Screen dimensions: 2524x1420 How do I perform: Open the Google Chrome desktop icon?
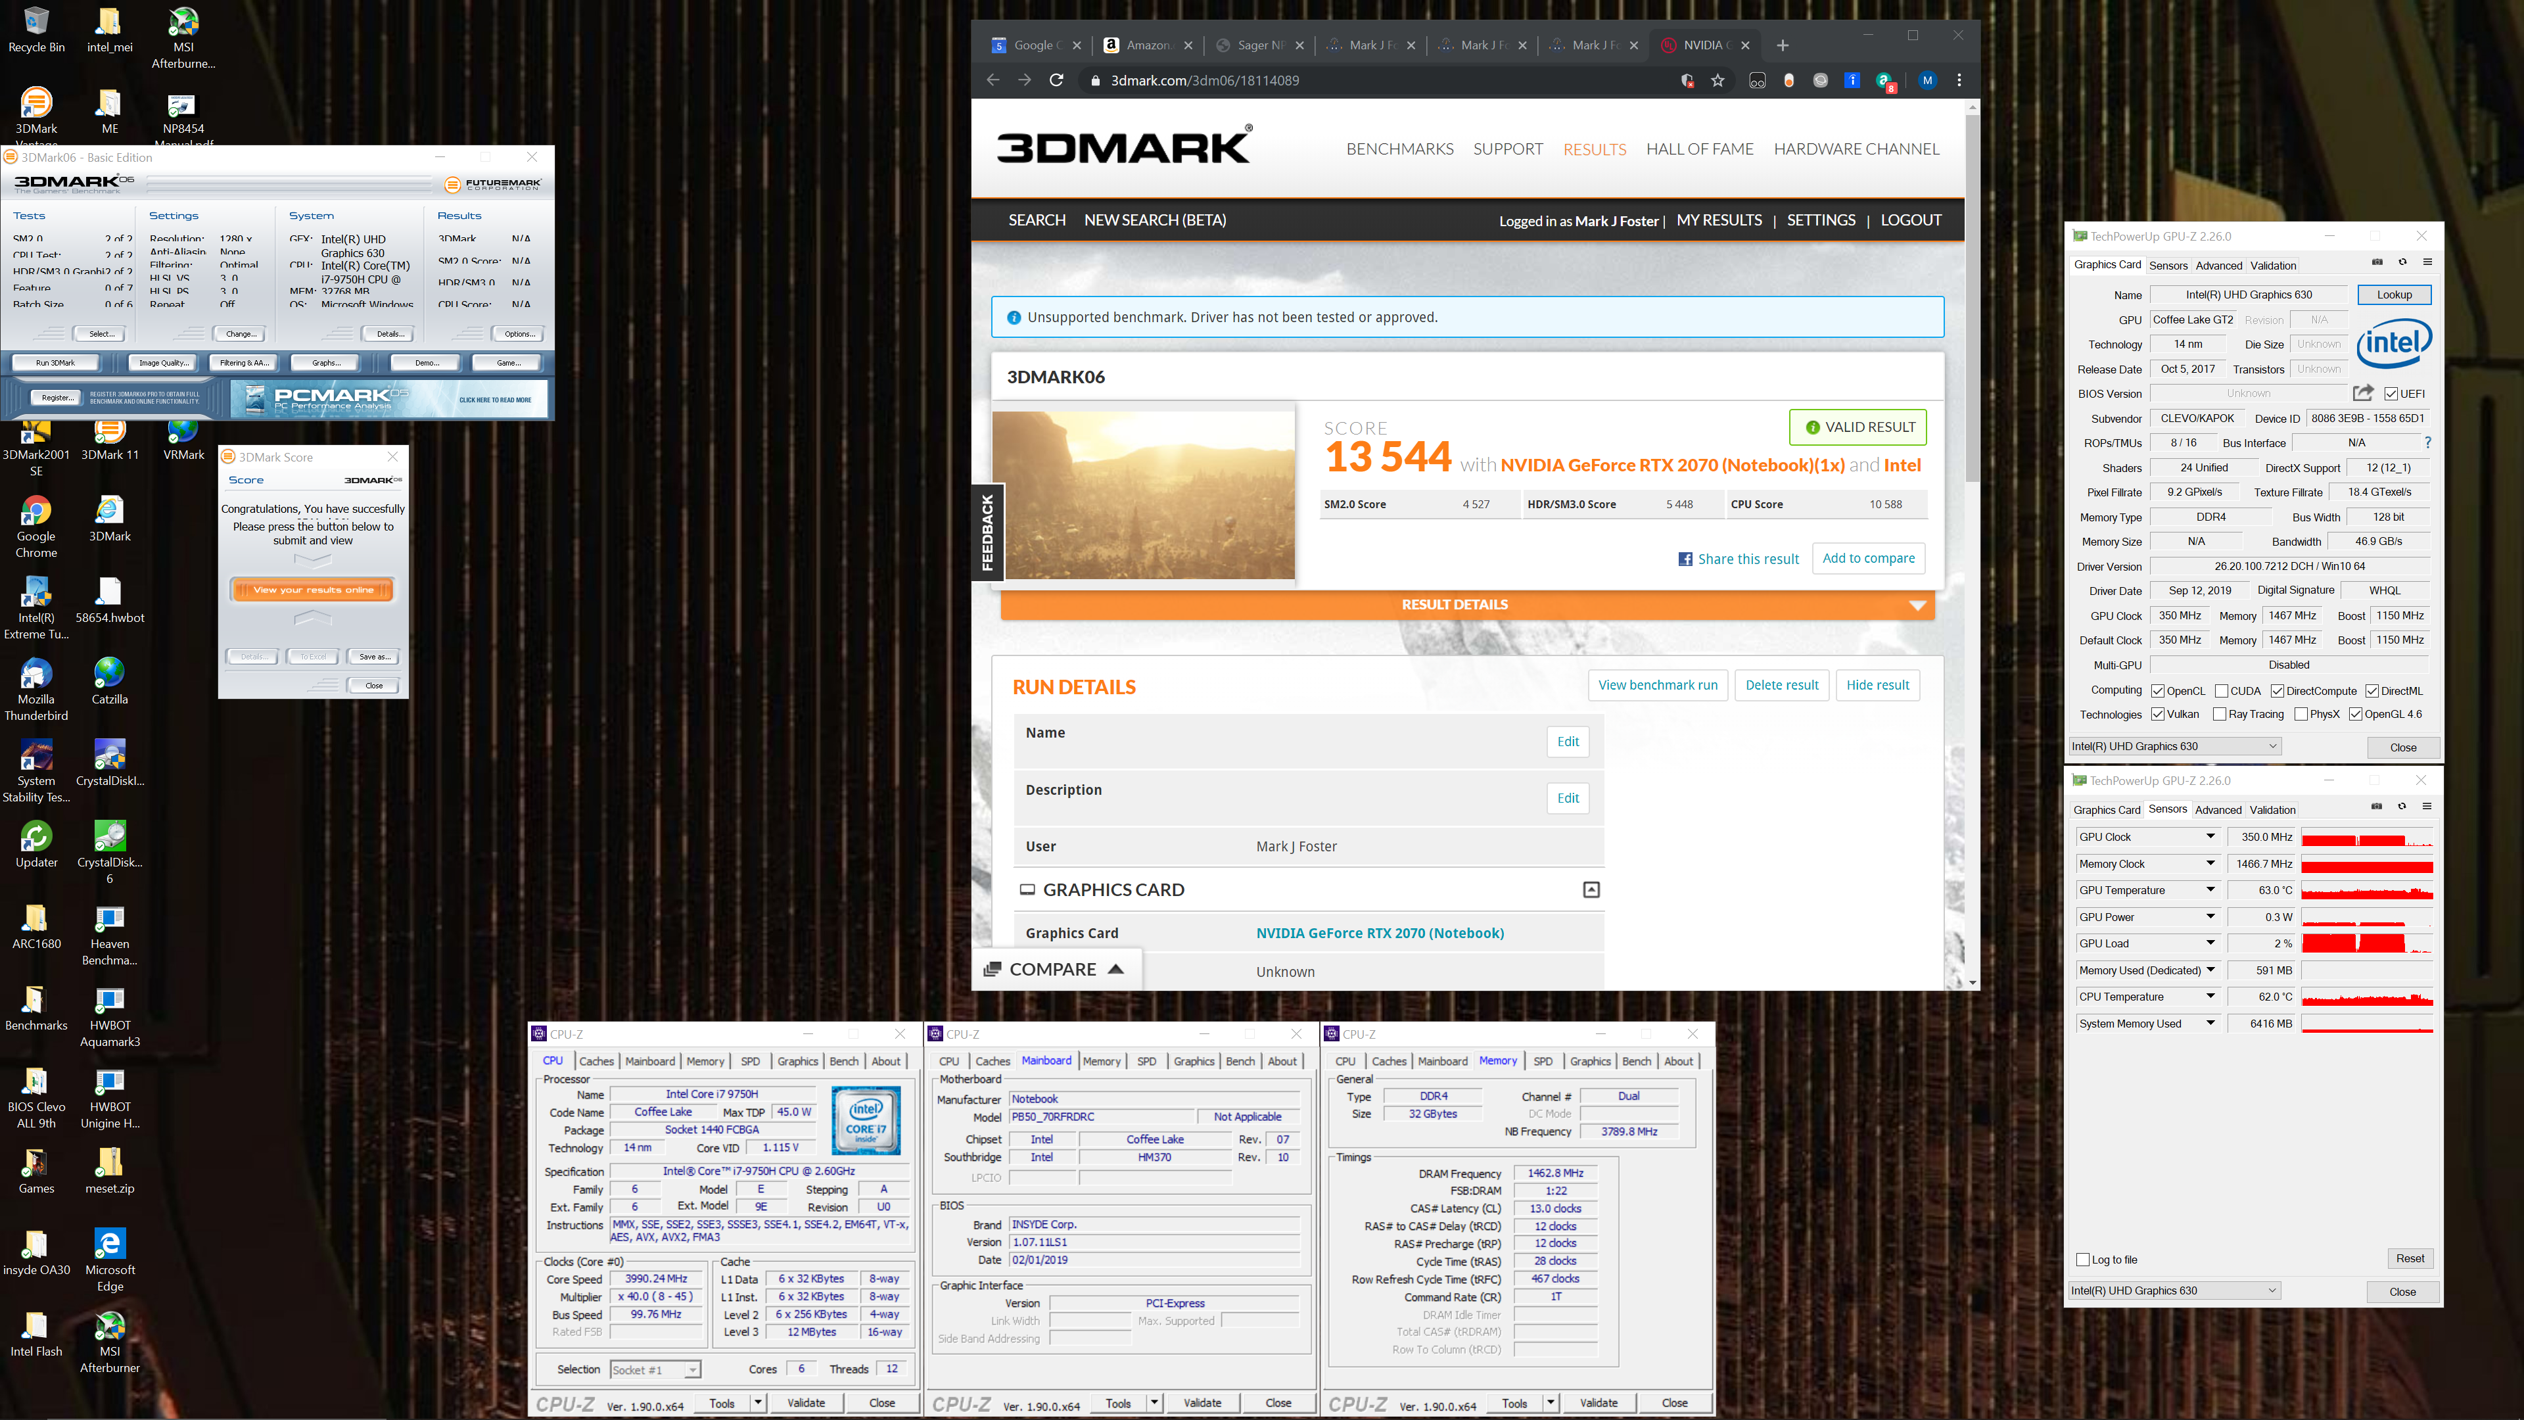pos(36,527)
